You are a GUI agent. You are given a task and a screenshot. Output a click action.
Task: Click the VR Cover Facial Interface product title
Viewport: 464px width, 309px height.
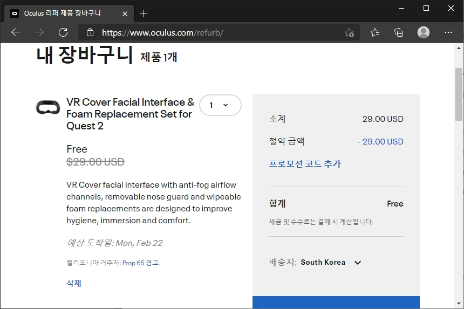[x=130, y=114]
